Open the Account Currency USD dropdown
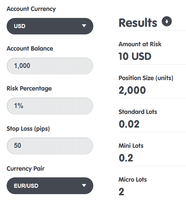 pyautogui.click(x=50, y=26)
